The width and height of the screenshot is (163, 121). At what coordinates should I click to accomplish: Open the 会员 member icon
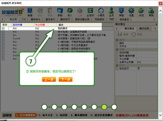(x=111, y=12)
